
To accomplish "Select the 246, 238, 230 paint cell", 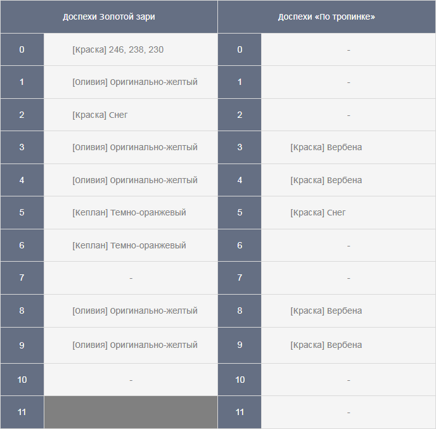I will (x=131, y=49).
